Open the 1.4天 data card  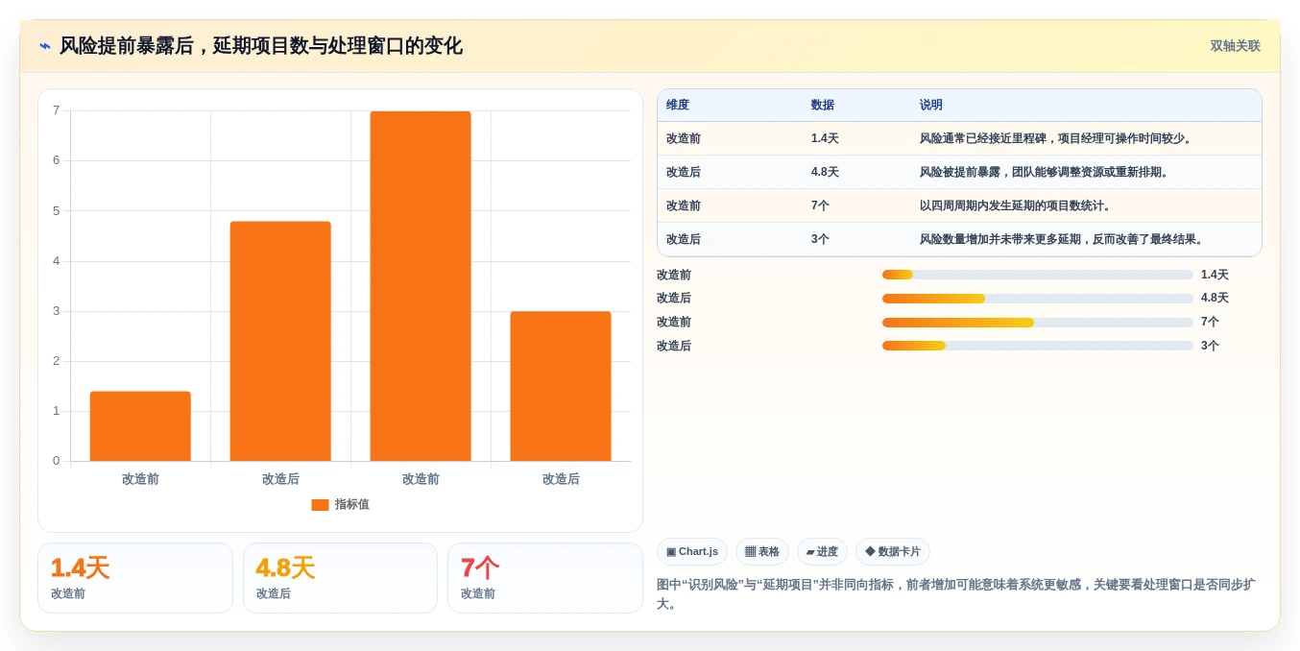[x=135, y=578]
